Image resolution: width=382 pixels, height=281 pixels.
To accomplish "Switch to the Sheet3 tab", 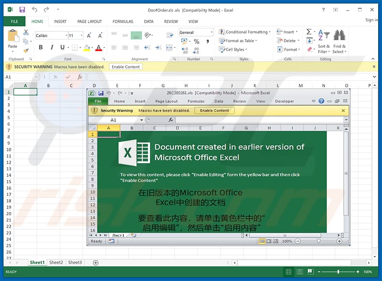I will coord(75,263).
